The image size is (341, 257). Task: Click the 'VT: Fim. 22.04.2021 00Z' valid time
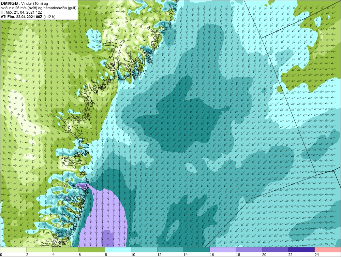click(x=21, y=17)
